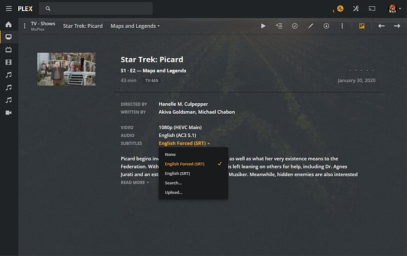The height and width of the screenshot is (256, 407).
Task: Set a rating using the star dots
Action: click(x=362, y=70)
